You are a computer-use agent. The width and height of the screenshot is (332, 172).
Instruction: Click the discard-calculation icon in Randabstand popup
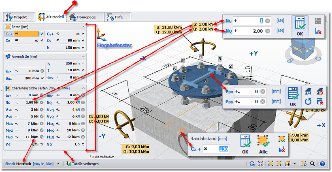tap(282, 149)
